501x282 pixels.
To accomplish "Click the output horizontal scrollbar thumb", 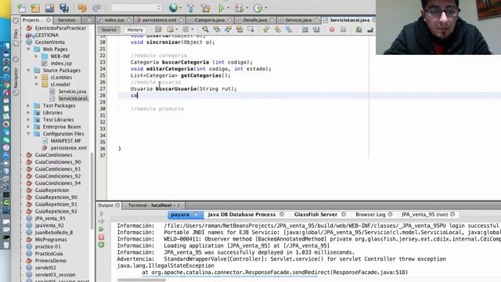I will [142, 280].
